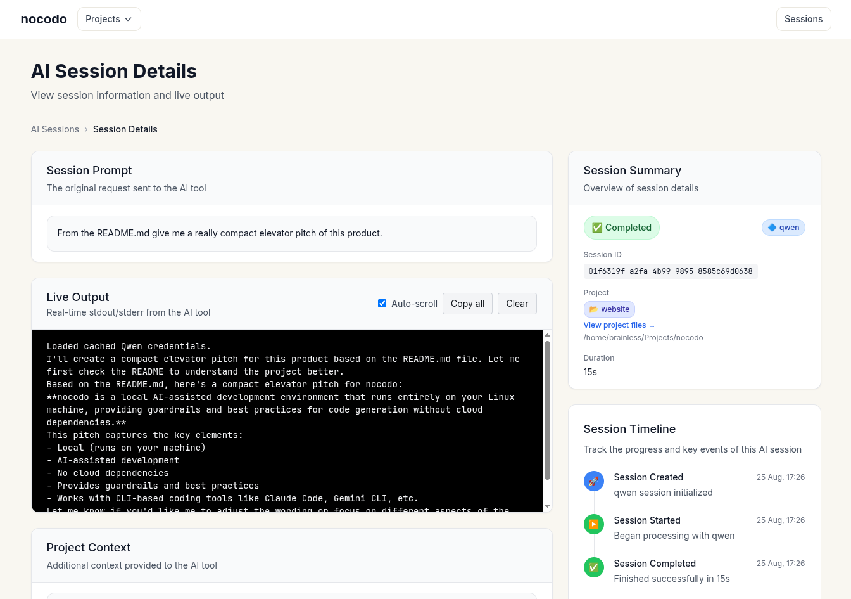This screenshot has height=599, width=851.
Task: Disable the Auto-scroll checkbox
Action: (x=382, y=304)
